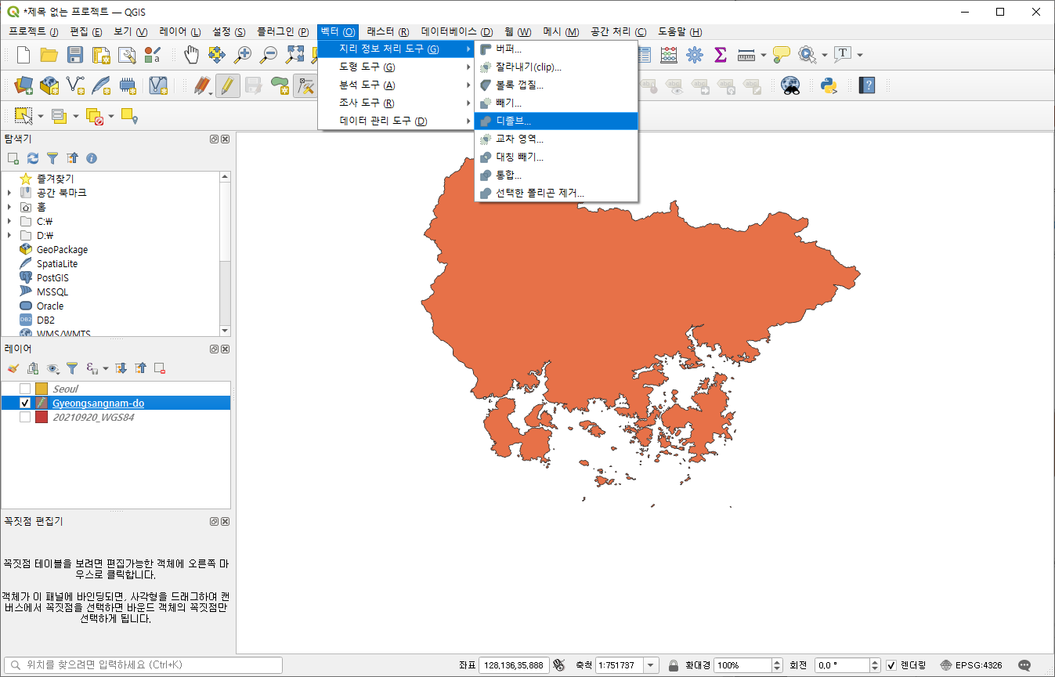
Task: Choose 디졸브... from the geoprocessing submenu
Action: click(x=556, y=121)
